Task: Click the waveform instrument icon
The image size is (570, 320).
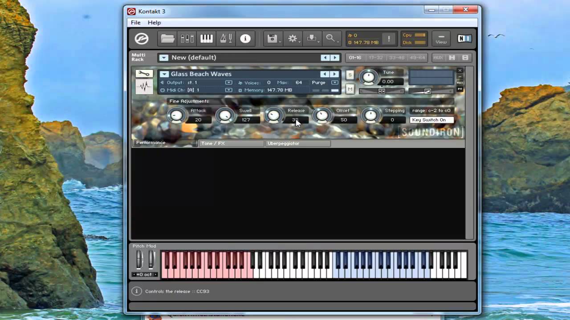Action: pyautogui.click(x=144, y=86)
